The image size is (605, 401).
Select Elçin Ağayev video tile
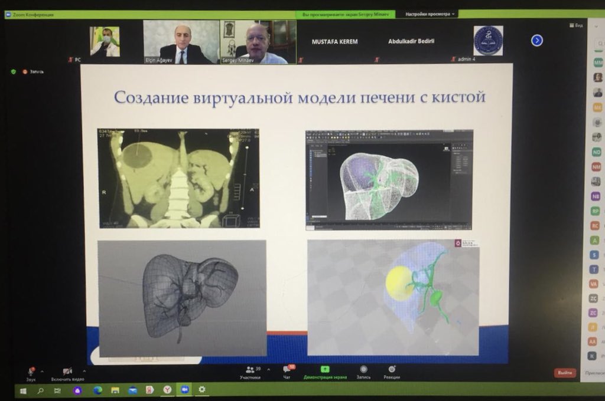[181, 42]
